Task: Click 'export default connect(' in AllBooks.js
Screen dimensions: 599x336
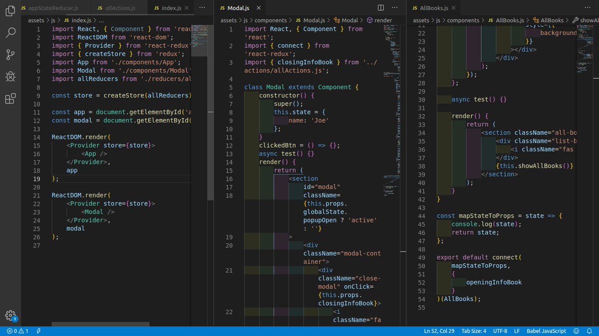Action: pos(479,257)
